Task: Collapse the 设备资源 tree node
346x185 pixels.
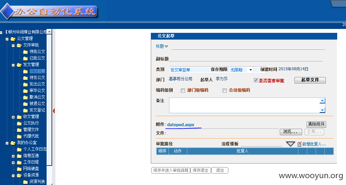Action: (13, 176)
